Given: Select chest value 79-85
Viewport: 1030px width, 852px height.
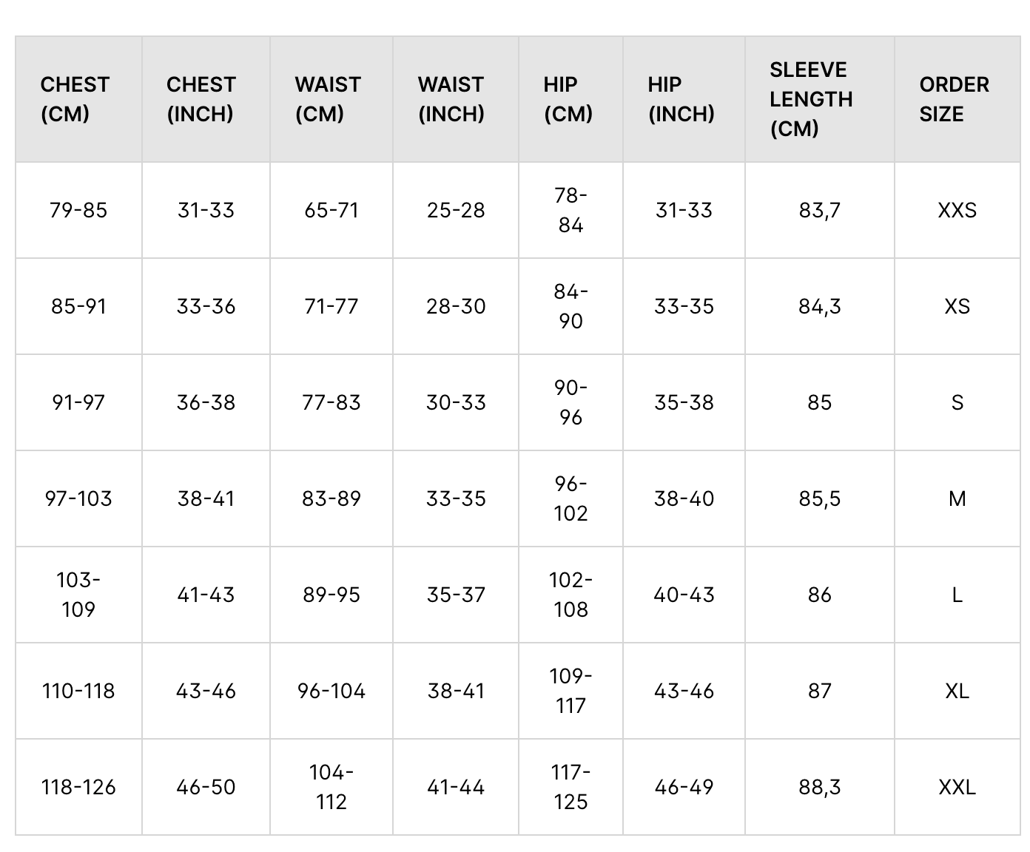Looking at the screenshot, I should 78,210.
